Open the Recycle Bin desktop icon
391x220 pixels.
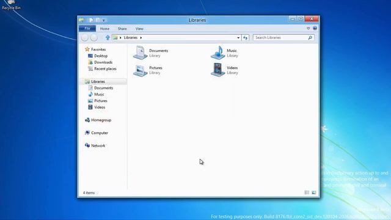(11, 5)
